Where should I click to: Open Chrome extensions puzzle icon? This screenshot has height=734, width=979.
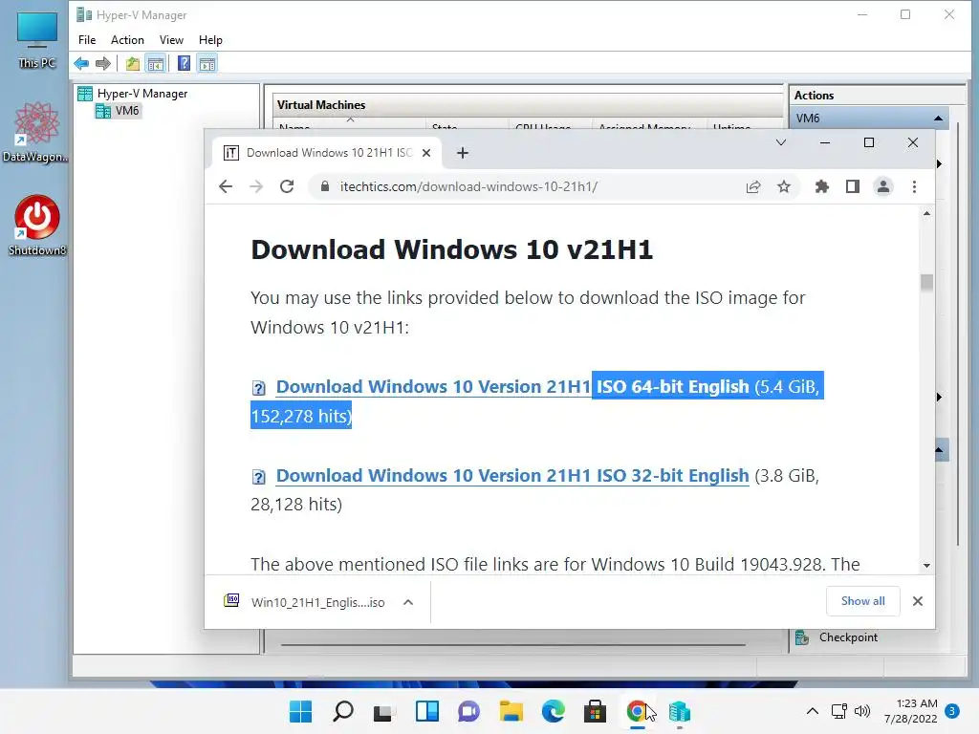point(822,186)
